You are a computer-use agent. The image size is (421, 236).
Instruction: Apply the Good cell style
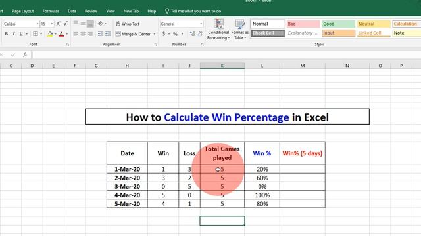[x=338, y=24]
